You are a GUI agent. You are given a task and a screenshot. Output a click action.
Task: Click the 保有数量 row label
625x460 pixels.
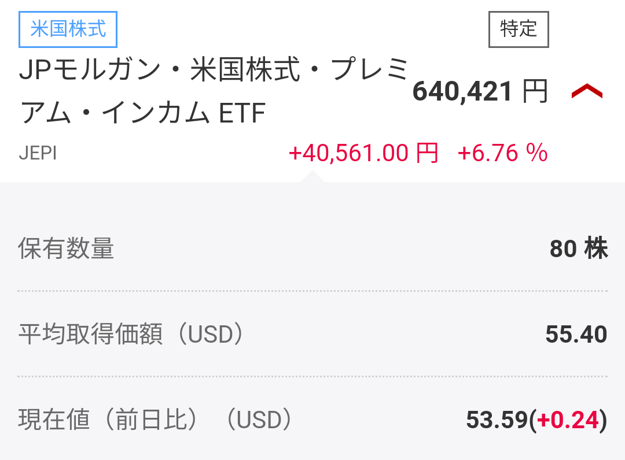(66, 248)
